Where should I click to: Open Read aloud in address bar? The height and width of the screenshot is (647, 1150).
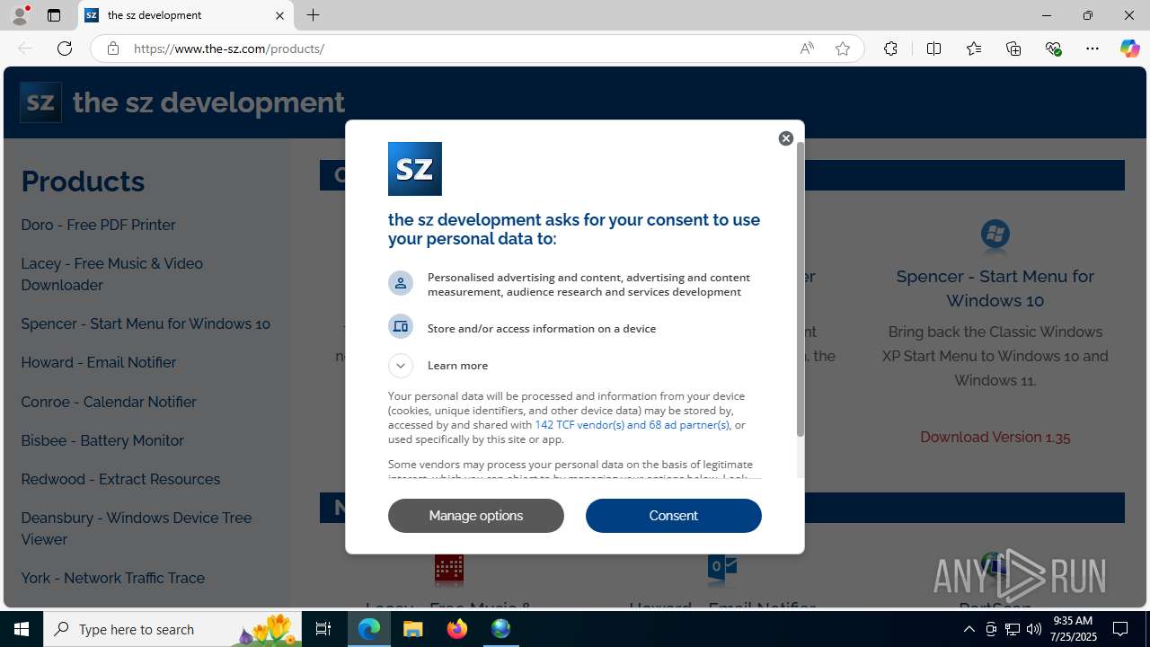807,49
